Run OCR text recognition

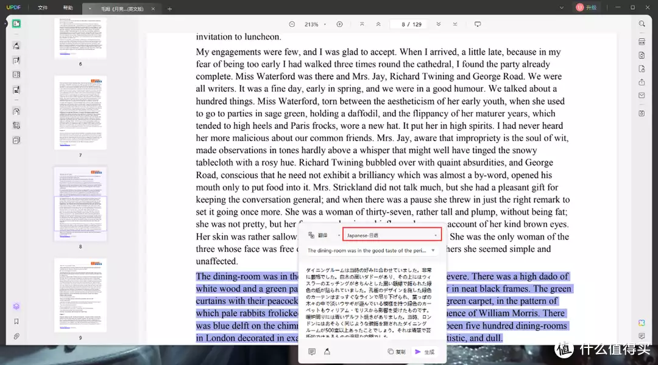tap(642, 41)
